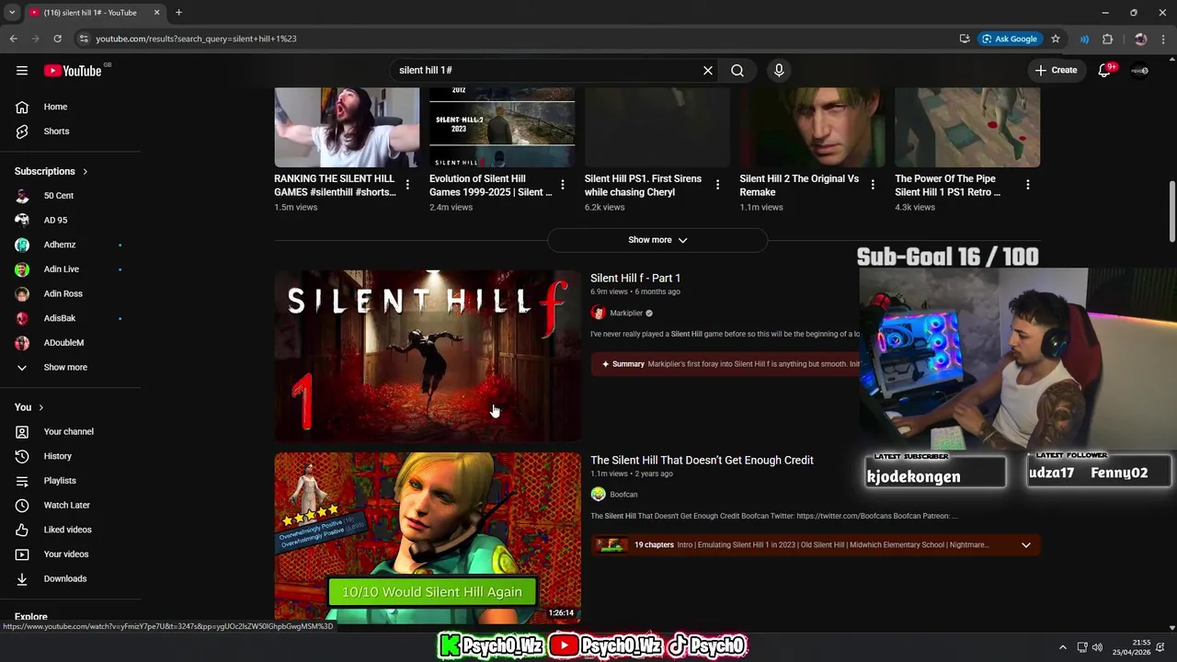Click the magnifier search button
Viewport: 1177px width, 662px height.
point(737,70)
